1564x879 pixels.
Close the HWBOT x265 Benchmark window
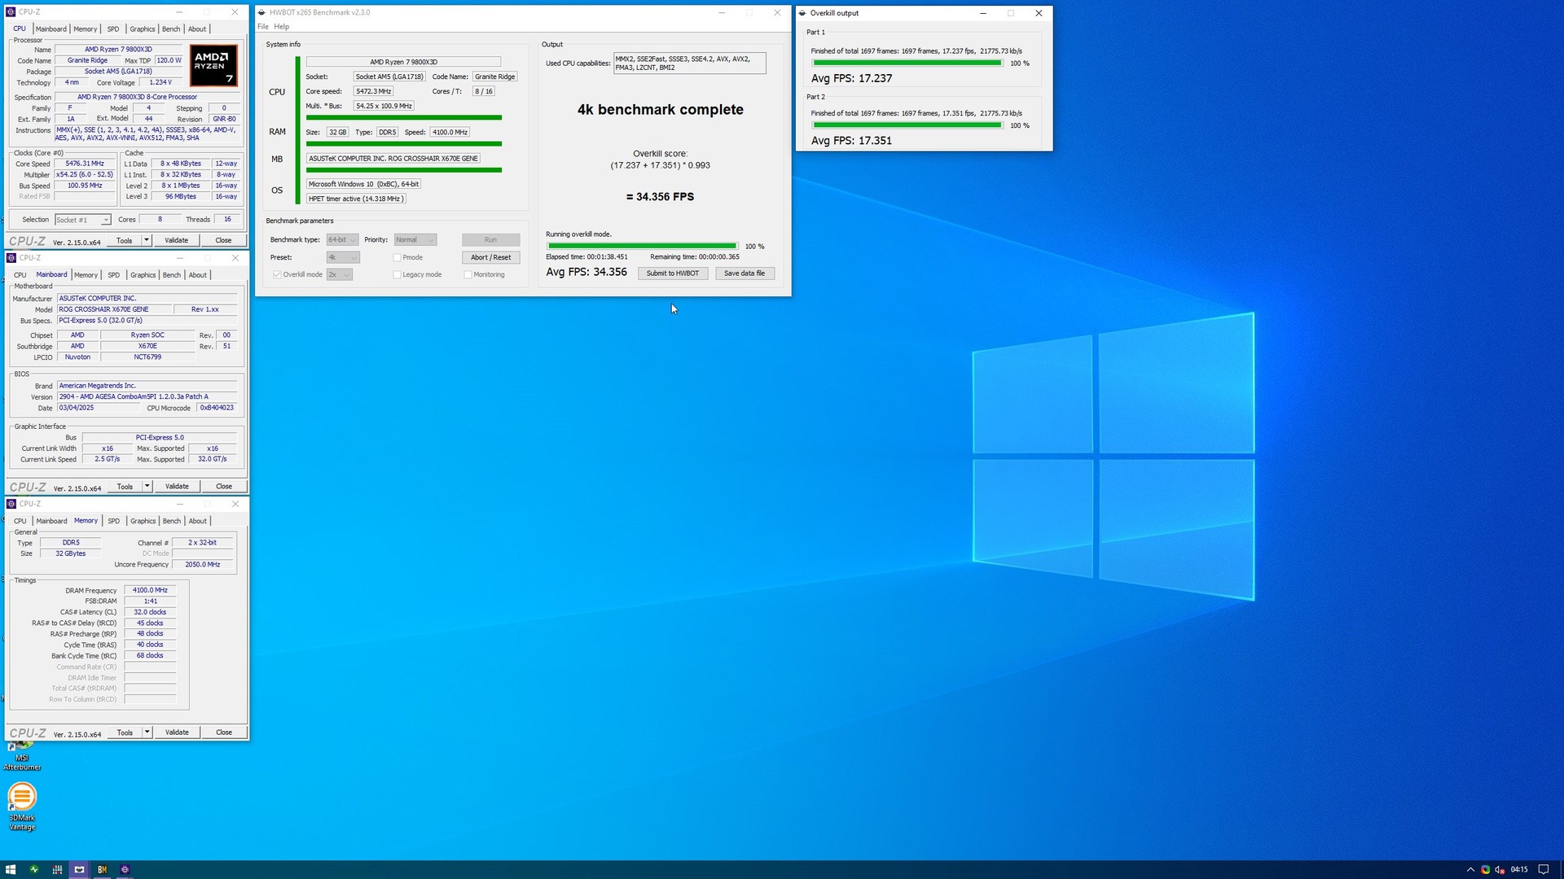pyautogui.click(x=777, y=12)
